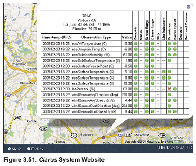Click Complete dot for essSurfaceFreezePoint row
Viewport: 196px width, 166px height.
(135, 66)
